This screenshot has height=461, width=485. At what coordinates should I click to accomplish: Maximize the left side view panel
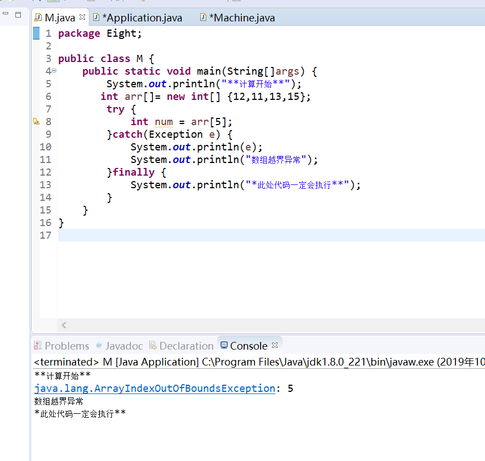coord(18,14)
